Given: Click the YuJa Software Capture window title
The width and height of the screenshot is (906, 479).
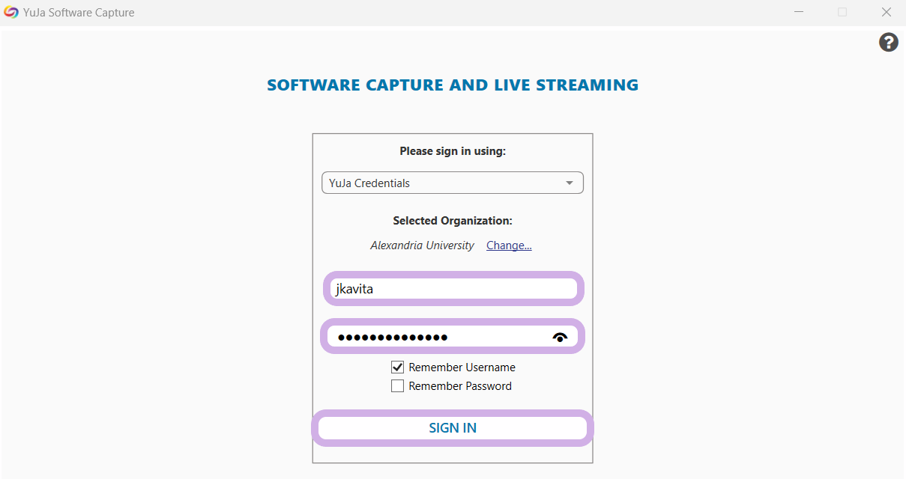Looking at the screenshot, I should 79,13.
